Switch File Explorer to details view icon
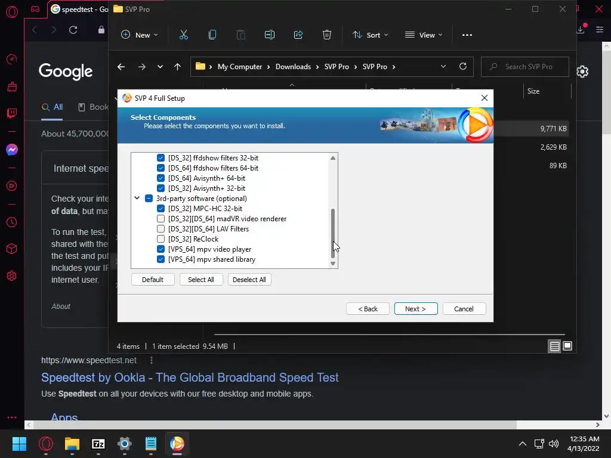This screenshot has height=458, width=611. point(554,346)
